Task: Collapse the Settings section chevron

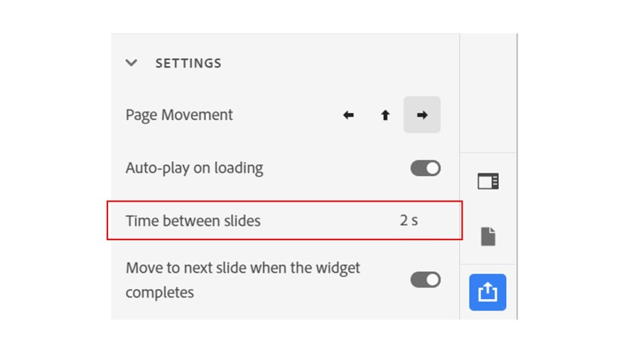Action: (x=131, y=63)
